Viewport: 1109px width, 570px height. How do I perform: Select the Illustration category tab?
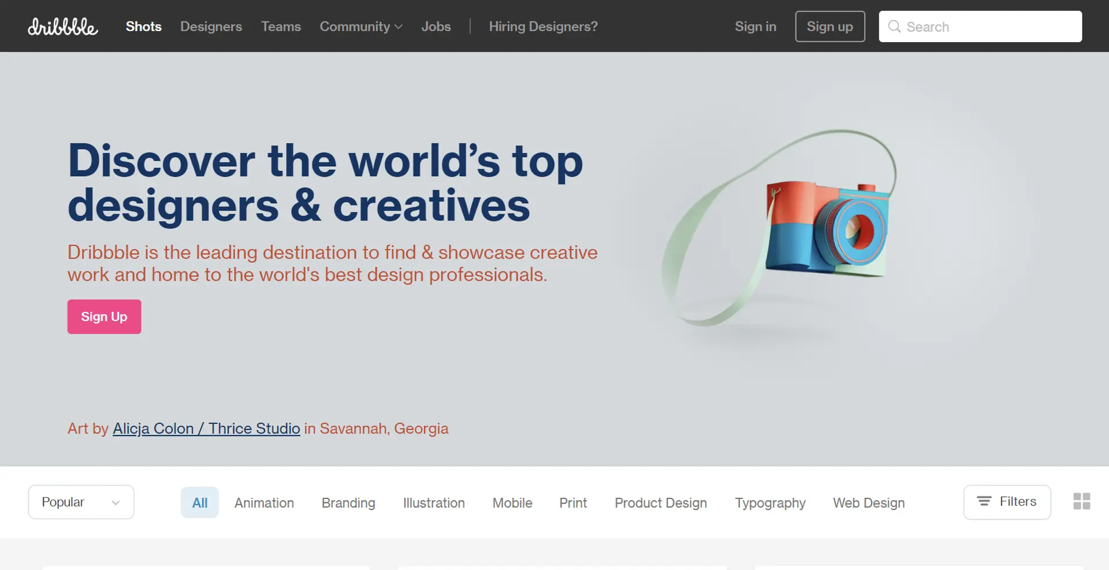pos(434,502)
